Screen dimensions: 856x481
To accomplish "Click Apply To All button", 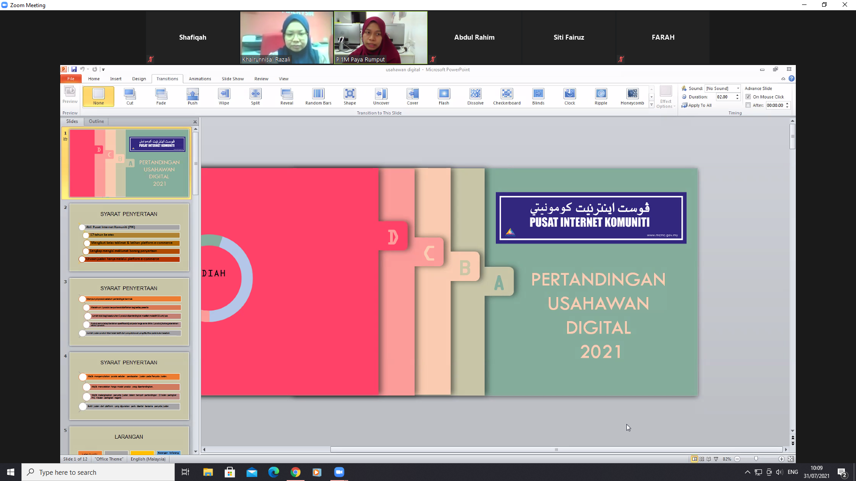I will tap(696, 106).
